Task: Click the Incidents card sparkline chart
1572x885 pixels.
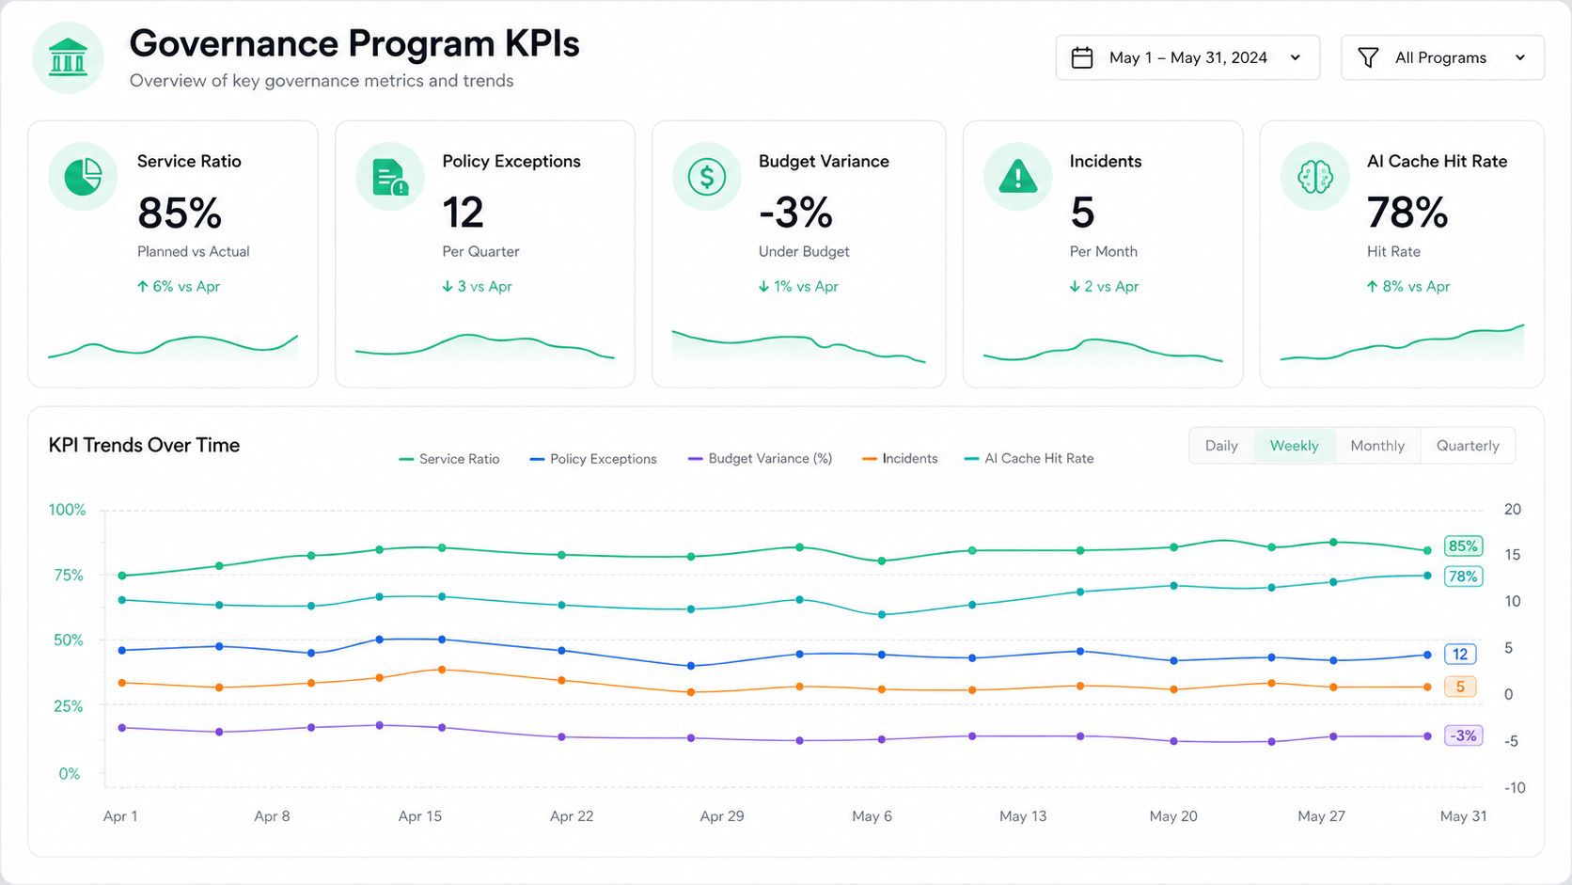Action: (x=1103, y=350)
